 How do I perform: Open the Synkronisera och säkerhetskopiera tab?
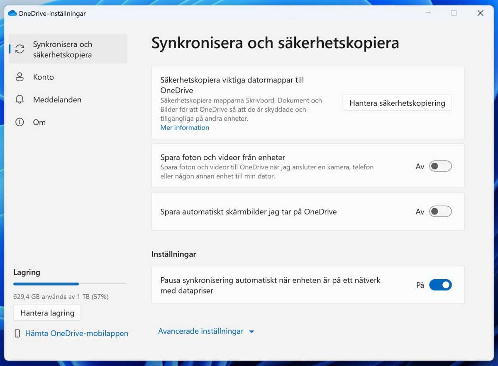(x=68, y=49)
